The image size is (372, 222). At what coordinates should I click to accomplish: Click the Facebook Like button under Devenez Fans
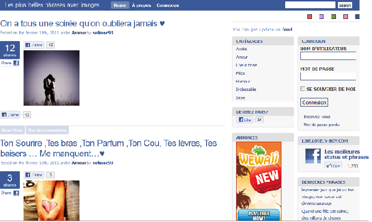point(244,120)
